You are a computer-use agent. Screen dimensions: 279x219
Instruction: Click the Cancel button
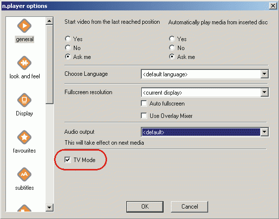(x=189, y=207)
